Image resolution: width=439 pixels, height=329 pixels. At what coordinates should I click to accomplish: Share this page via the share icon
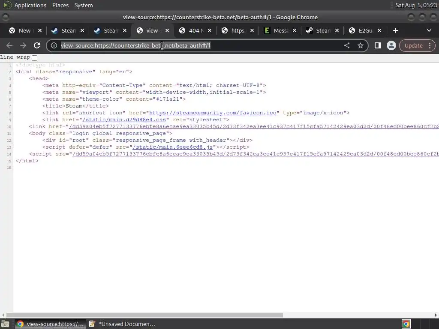coord(346,45)
